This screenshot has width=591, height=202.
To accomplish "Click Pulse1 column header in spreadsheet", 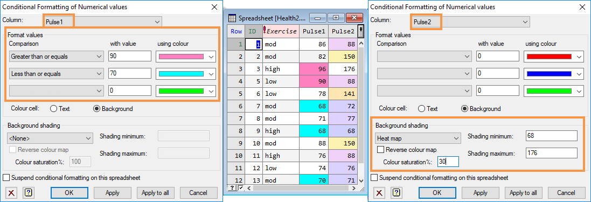I will (x=314, y=31).
